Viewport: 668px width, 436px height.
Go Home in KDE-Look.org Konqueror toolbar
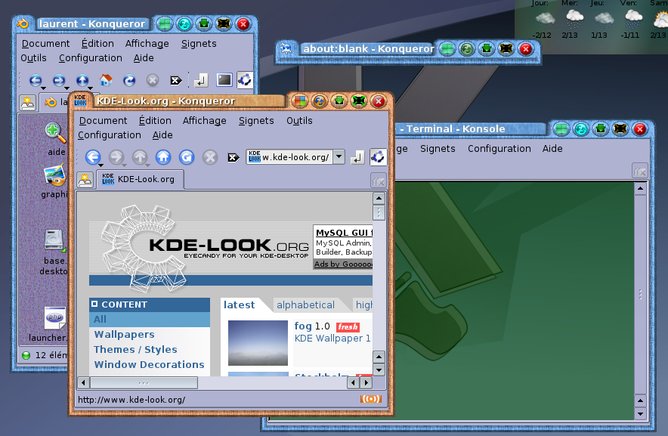click(x=163, y=157)
